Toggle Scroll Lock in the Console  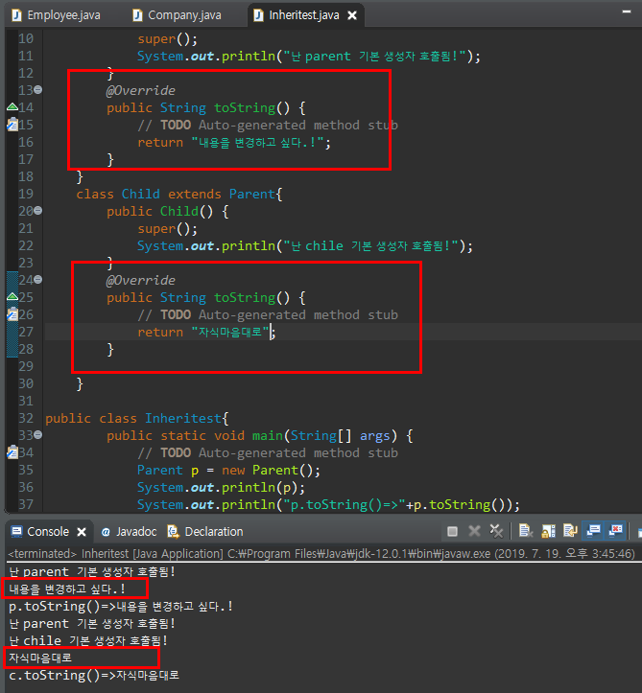pyautogui.click(x=548, y=531)
